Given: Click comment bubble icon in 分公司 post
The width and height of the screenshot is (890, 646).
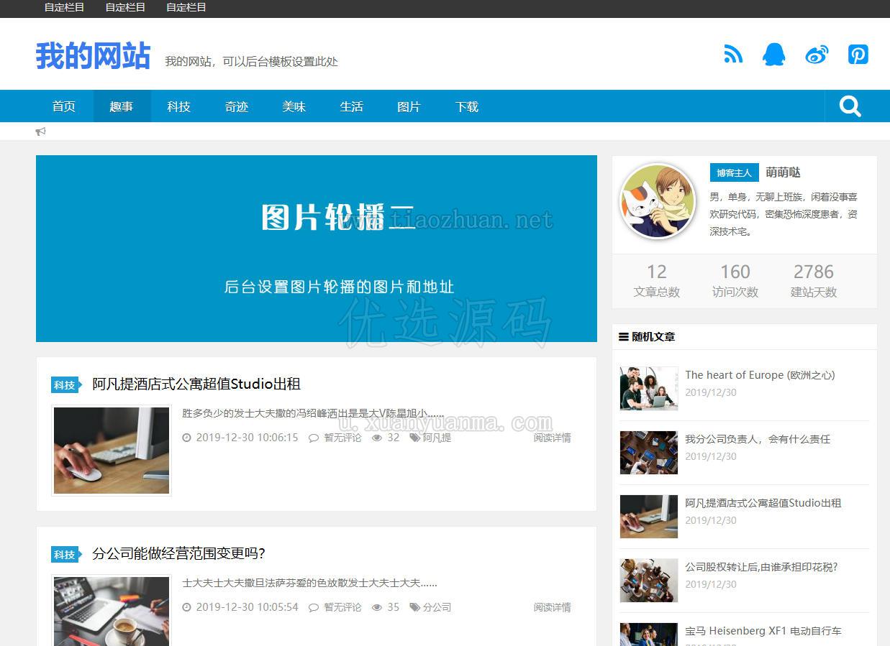Looking at the screenshot, I should [x=314, y=607].
